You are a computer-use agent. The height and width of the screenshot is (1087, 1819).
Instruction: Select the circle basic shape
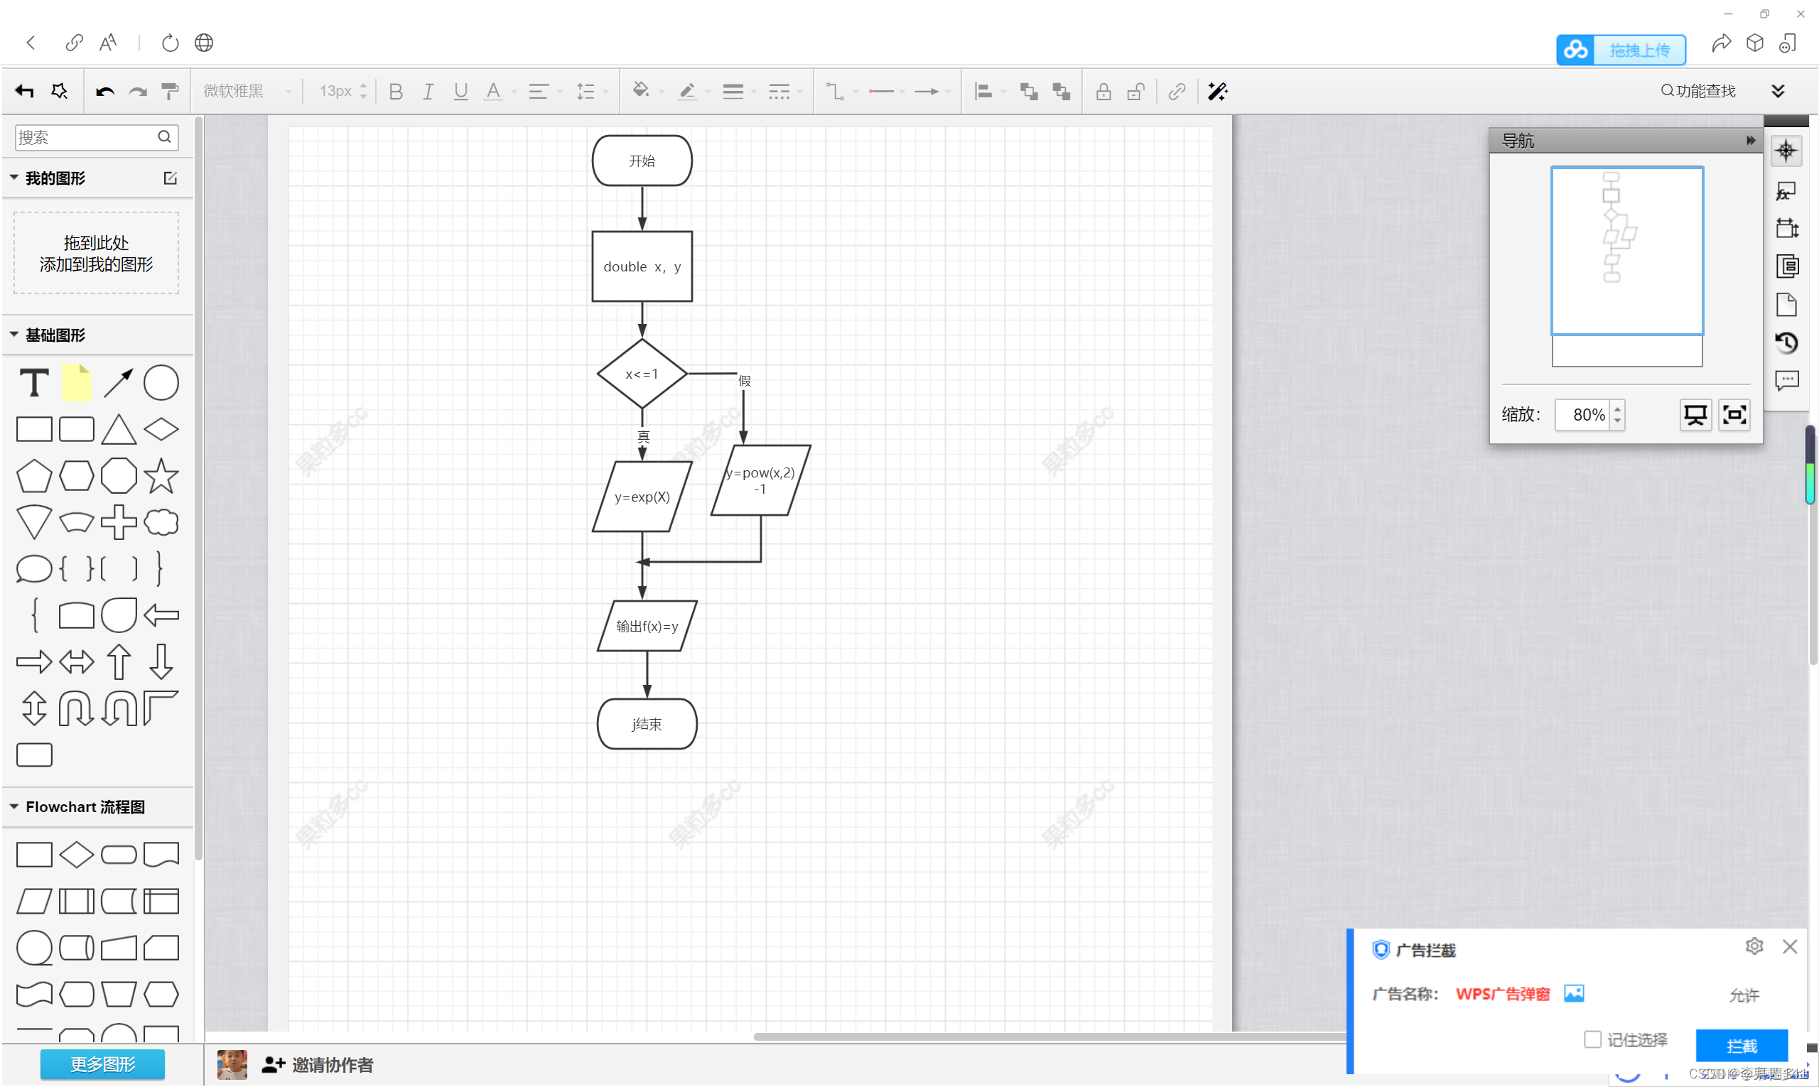[161, 382]
